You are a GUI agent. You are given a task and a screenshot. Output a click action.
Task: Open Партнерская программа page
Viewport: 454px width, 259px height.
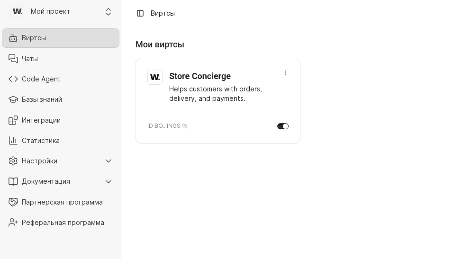pyautogui.click(x=62, y=202)
